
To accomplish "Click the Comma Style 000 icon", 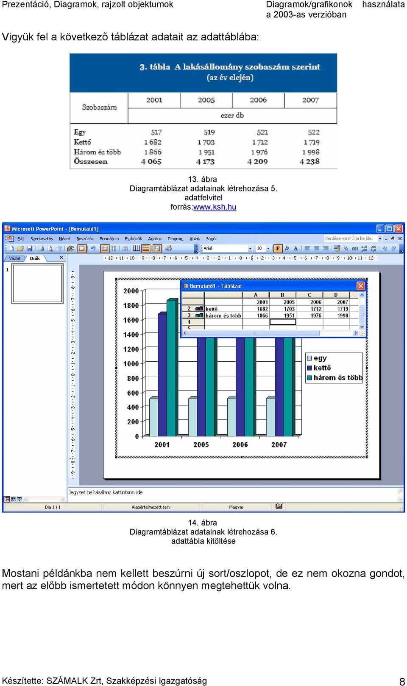I will tap(355, 249).
